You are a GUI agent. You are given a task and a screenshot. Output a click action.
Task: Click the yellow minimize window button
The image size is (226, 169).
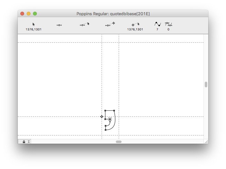[x=29, y=14]
